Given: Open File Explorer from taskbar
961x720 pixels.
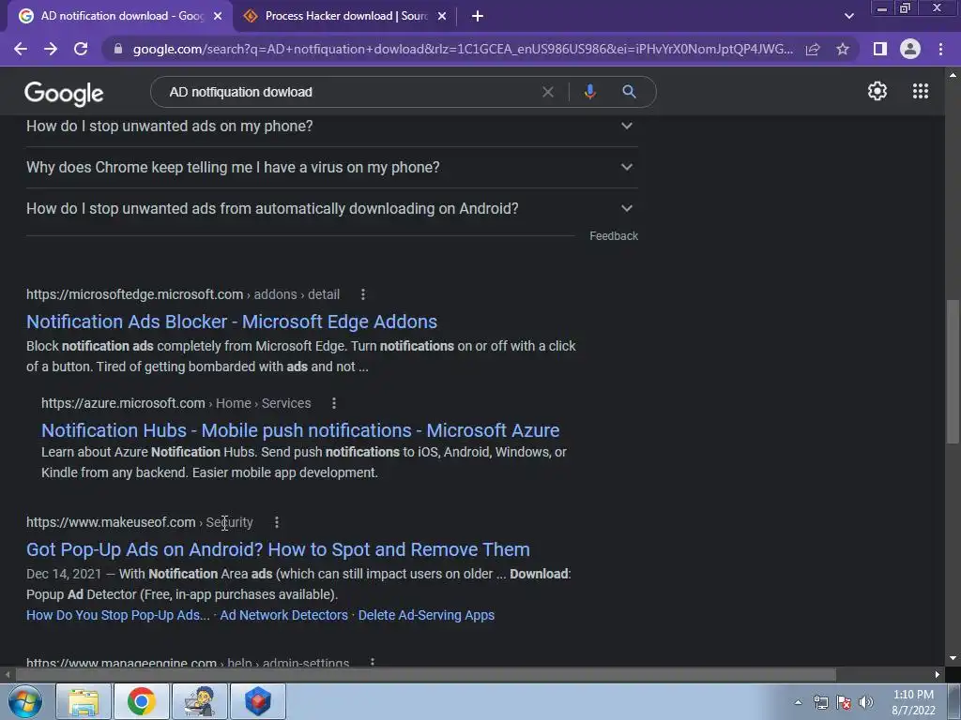Looking at the screenshot, I should [84, 701].
